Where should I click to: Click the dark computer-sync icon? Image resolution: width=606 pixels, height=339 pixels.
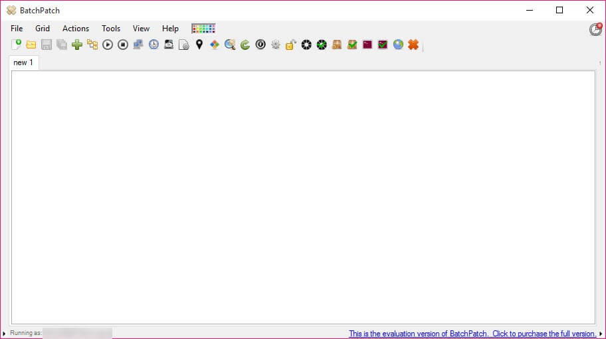point(169,45)
